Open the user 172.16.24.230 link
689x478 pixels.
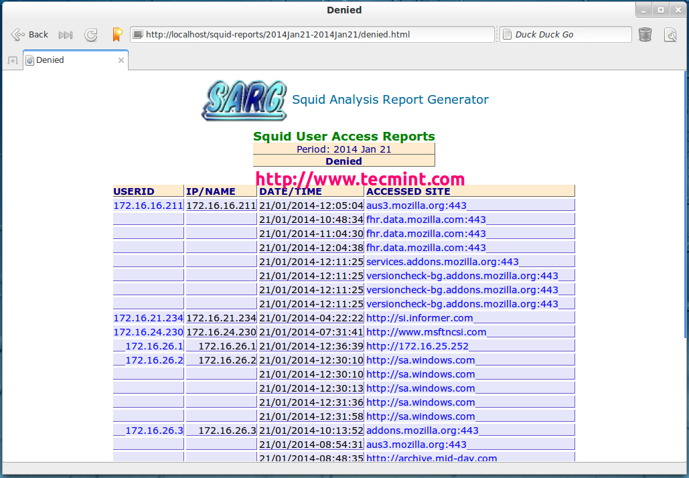(148, 331)
